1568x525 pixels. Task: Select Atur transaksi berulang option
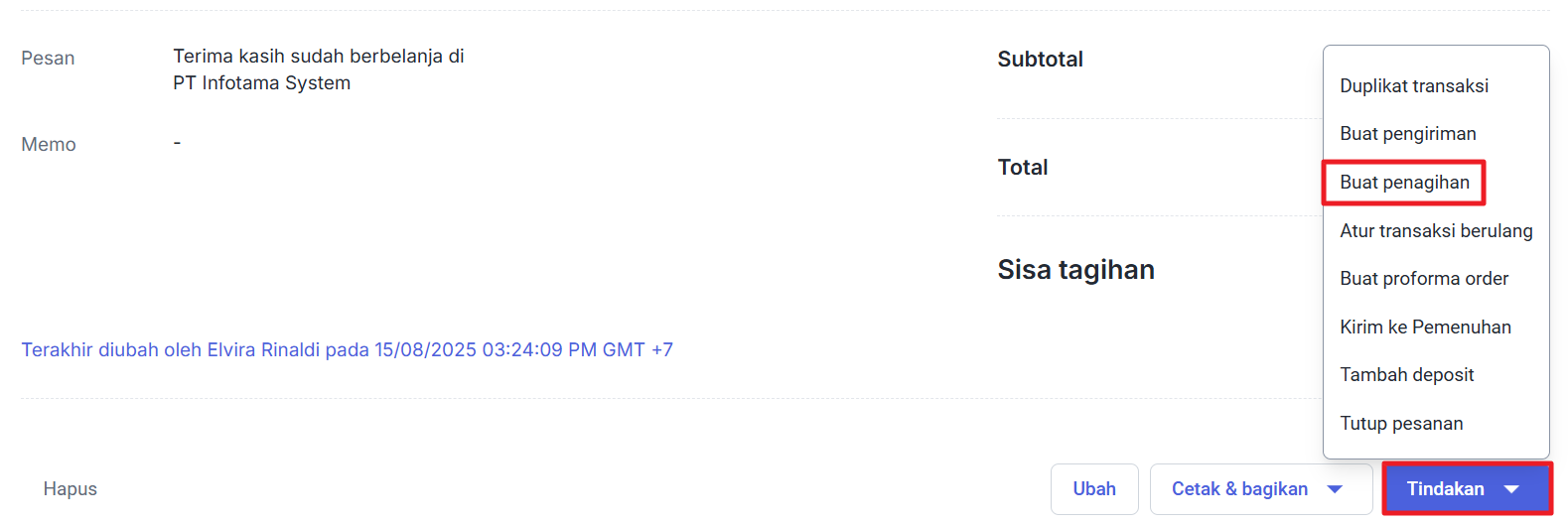1436,231
